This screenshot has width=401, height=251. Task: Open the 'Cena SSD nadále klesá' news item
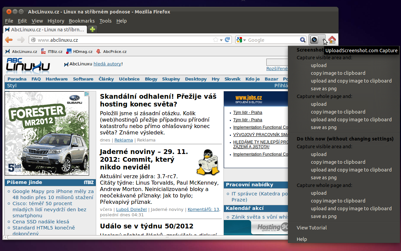41,222
